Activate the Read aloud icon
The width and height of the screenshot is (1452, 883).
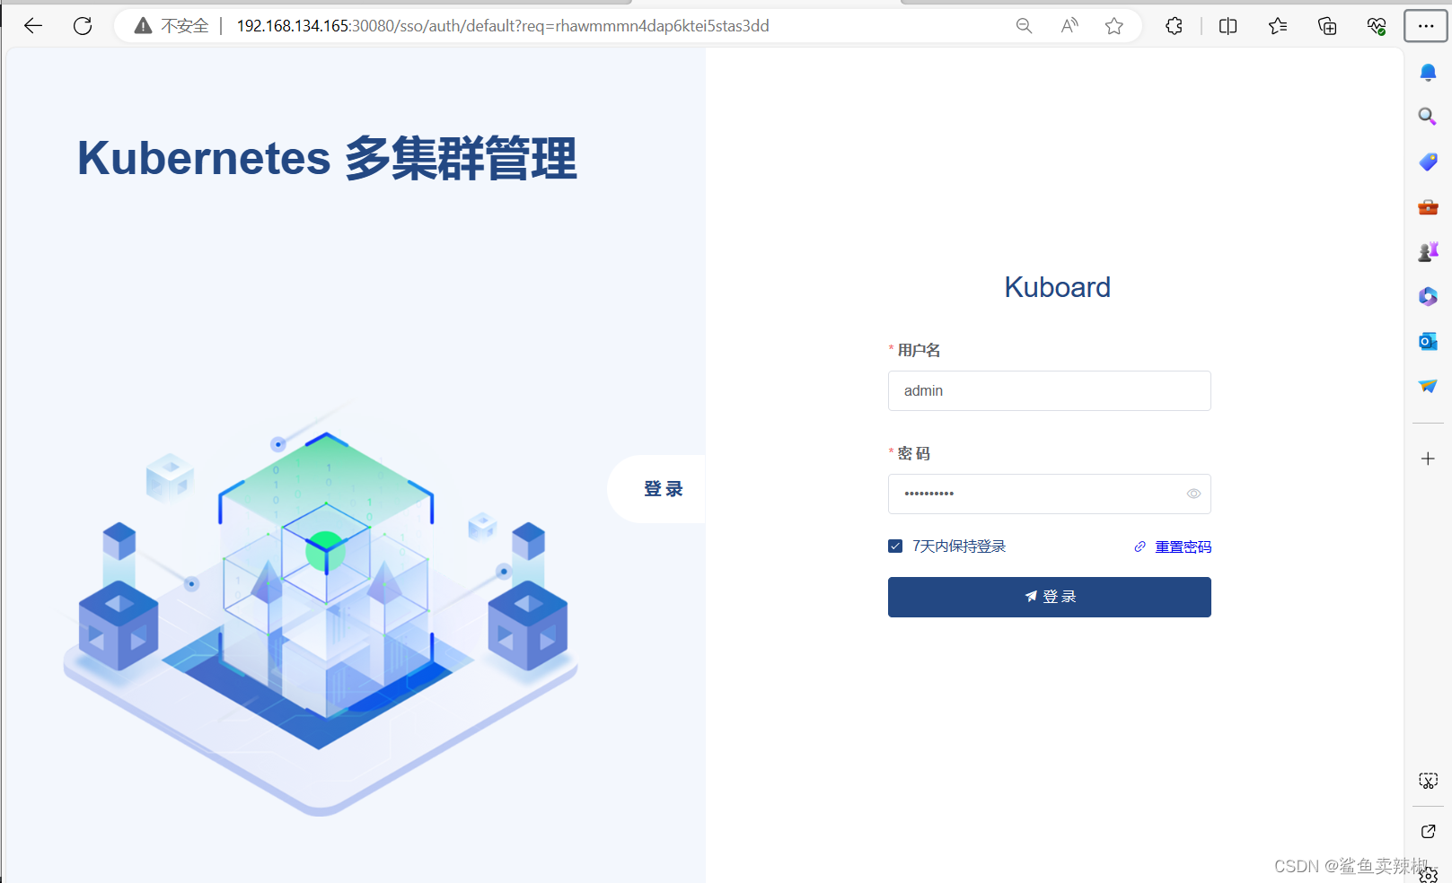[x=1069, y=26]
